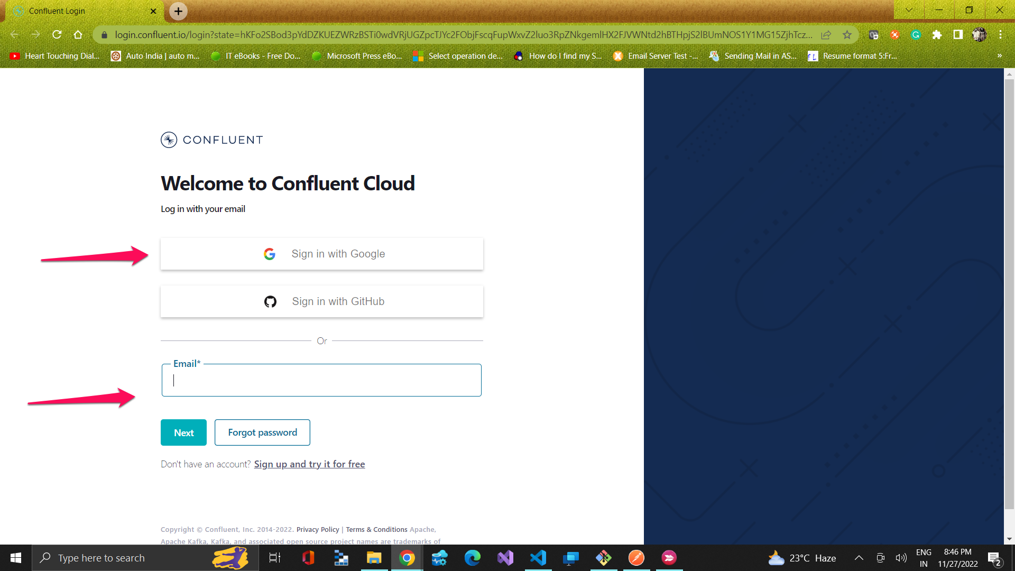
Task: Click the Next button
Action: (x=183, y=432)
